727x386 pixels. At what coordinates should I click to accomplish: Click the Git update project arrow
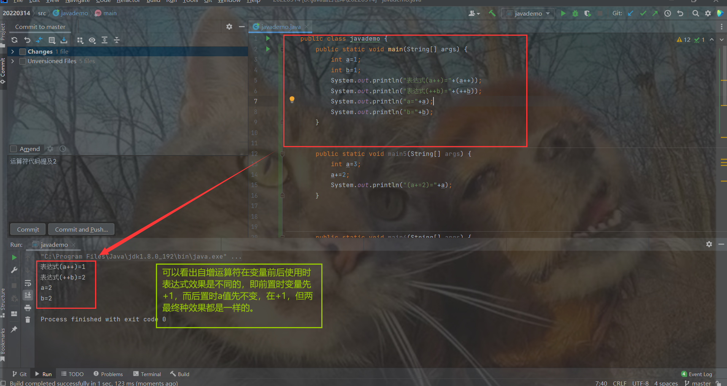point(630,13)
